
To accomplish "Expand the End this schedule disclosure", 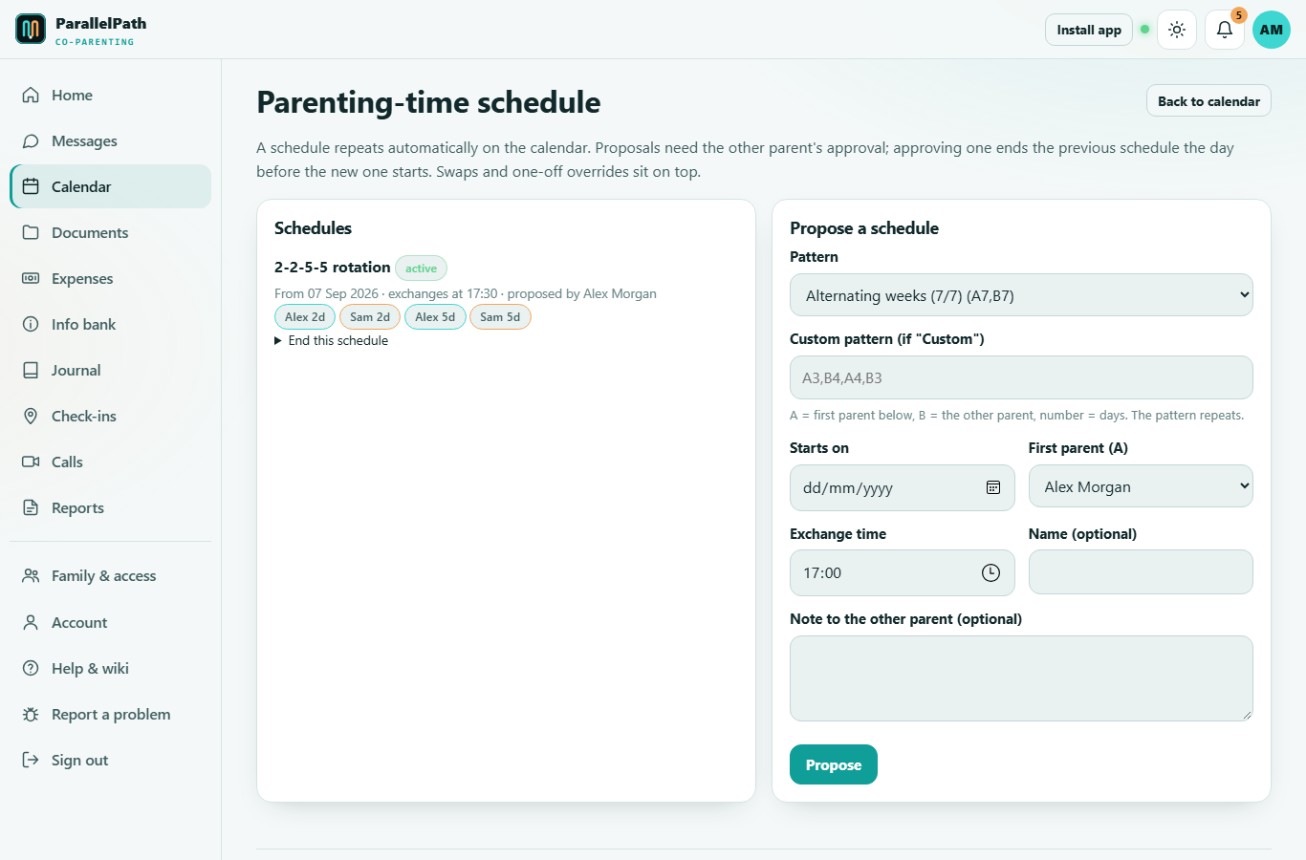I will click(x=332, y=340).
